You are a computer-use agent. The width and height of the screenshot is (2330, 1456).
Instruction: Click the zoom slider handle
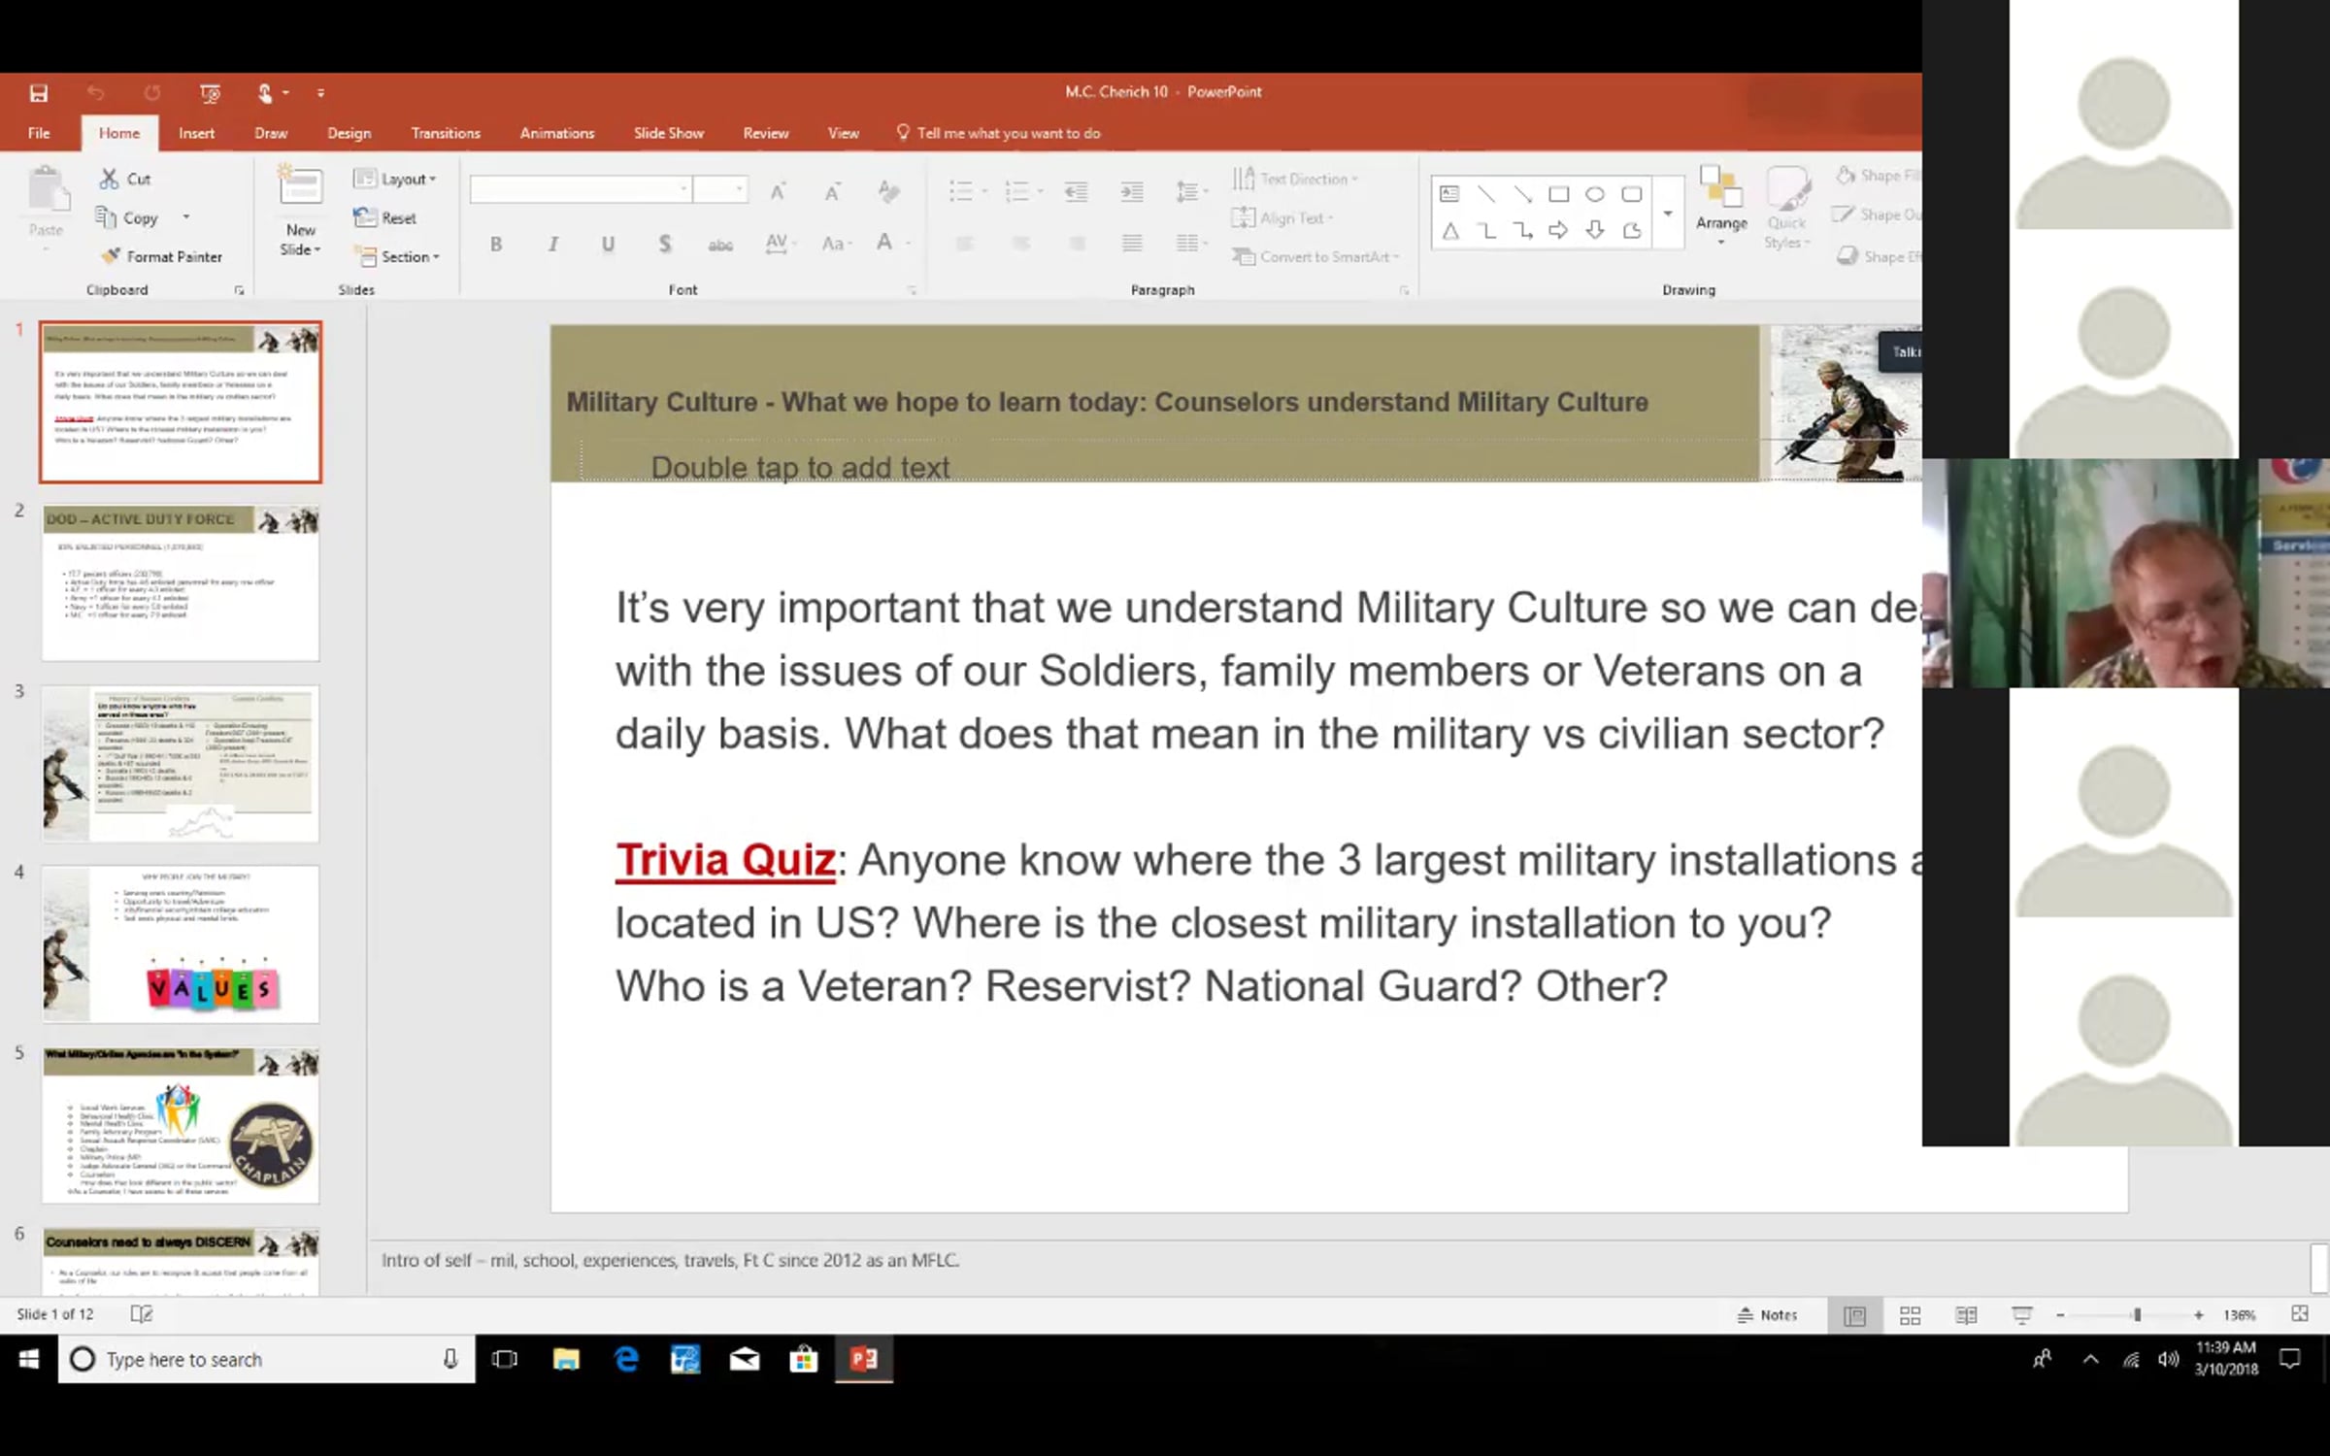click(x=2137, y=1315)
